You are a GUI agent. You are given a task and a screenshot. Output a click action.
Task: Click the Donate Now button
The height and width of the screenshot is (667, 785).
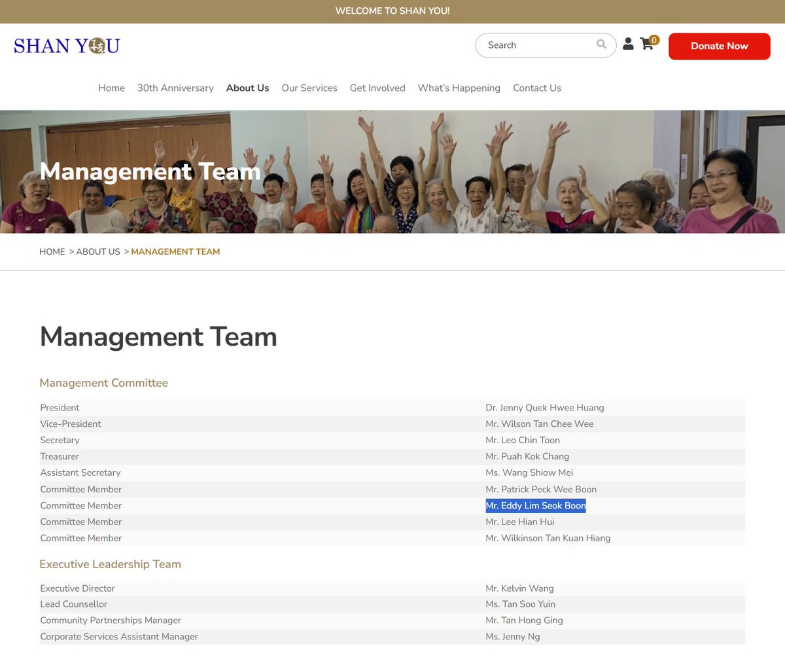pyautogui.click(x=720, y=46)
